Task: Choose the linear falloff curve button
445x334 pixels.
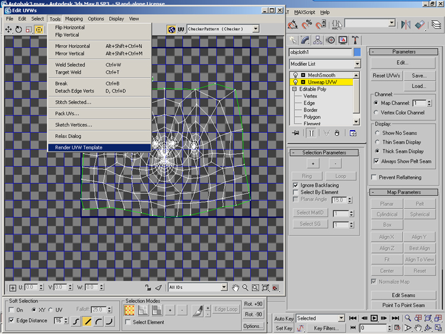Action: point(87,321)
